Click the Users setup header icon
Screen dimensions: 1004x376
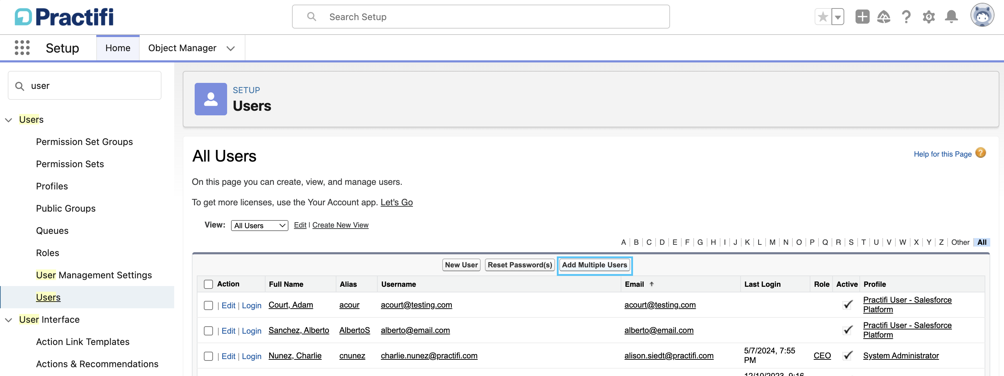point(211,98)
